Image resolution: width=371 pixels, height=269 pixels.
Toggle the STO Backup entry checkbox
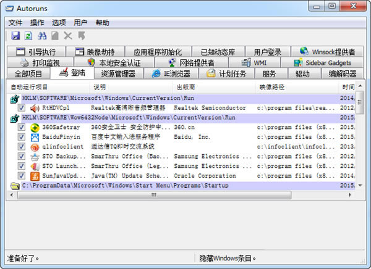21,157
